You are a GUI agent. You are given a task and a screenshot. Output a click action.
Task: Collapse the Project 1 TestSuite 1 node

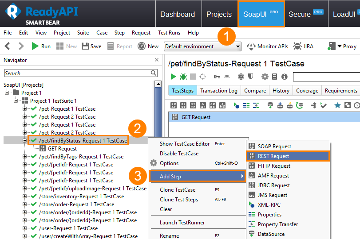[16, 101]
